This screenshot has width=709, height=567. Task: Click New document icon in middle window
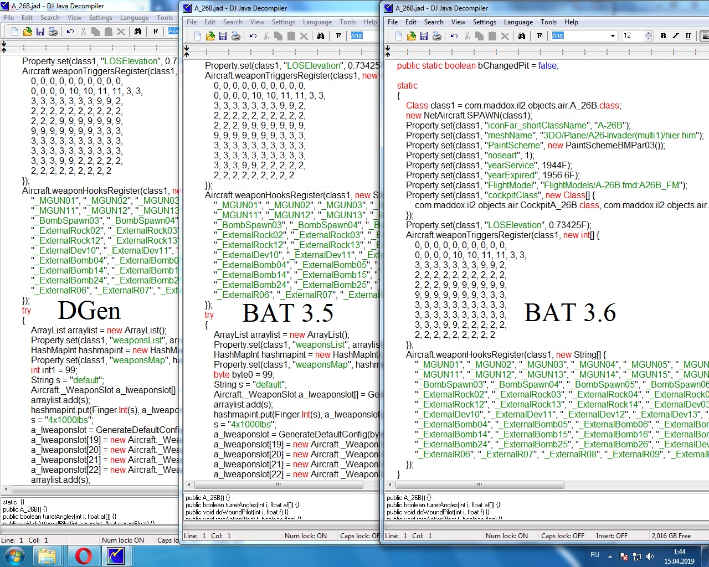pyautogui.click(x=198, y=36)
